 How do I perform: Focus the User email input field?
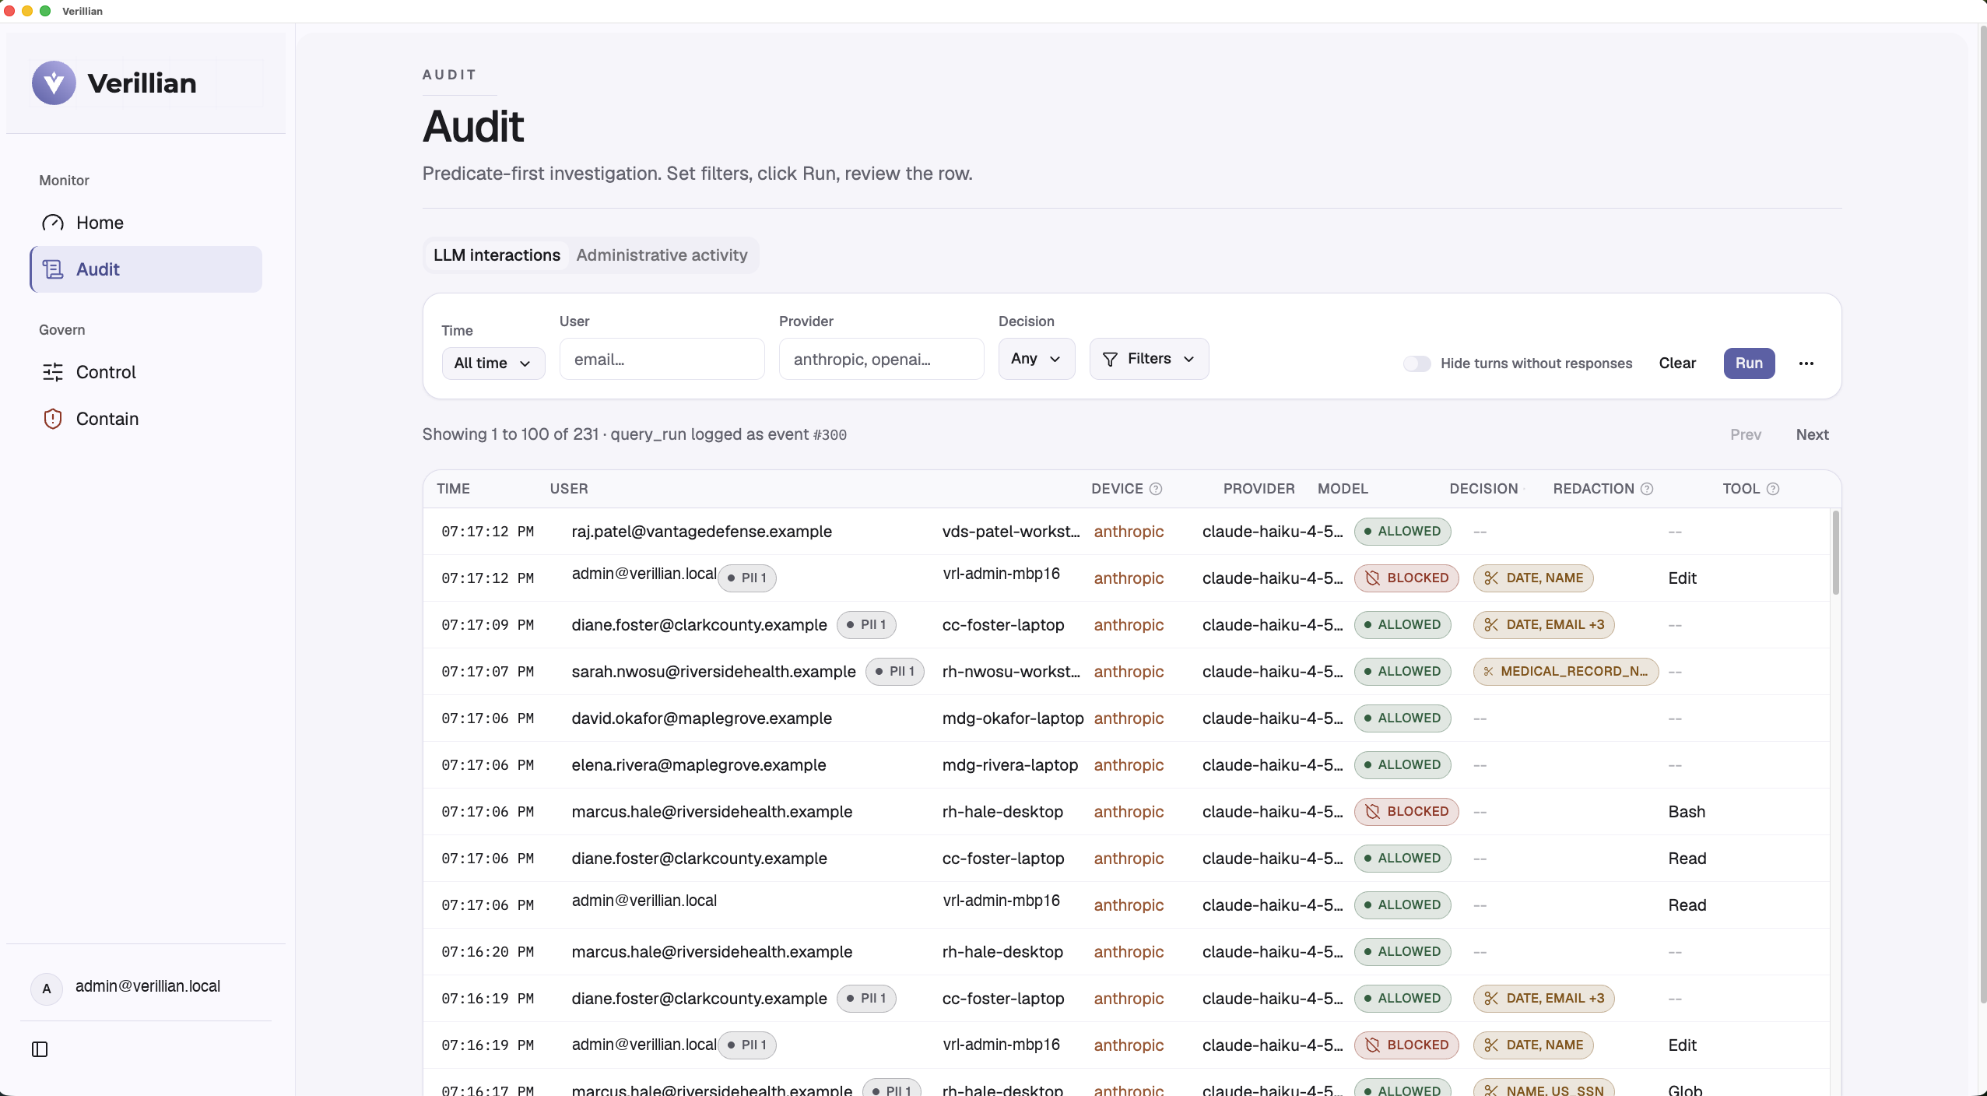(662, 359)
